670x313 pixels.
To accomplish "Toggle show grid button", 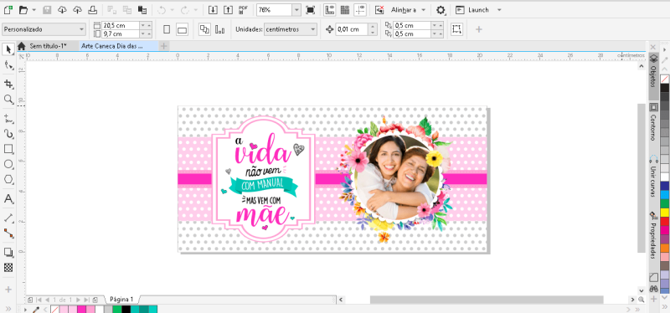I will click(345, 9).
